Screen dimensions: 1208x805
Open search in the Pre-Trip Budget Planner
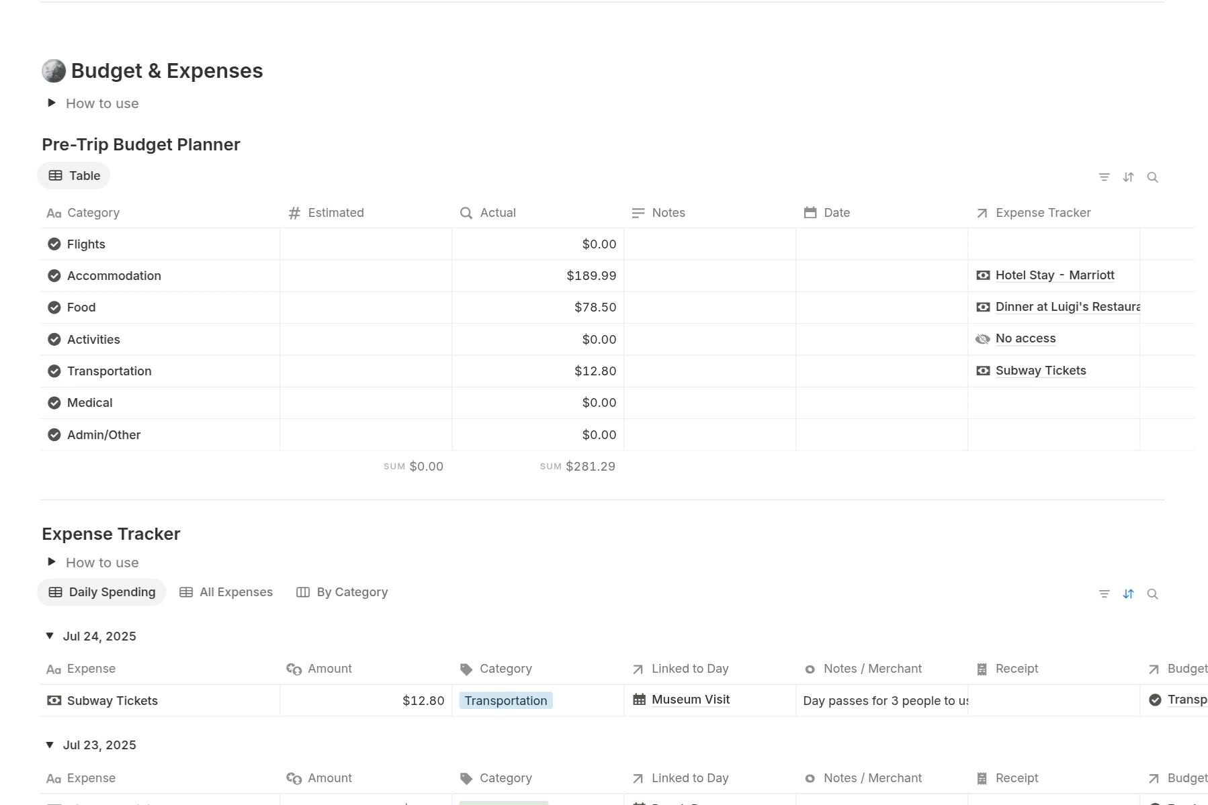tap(1152, 177)
